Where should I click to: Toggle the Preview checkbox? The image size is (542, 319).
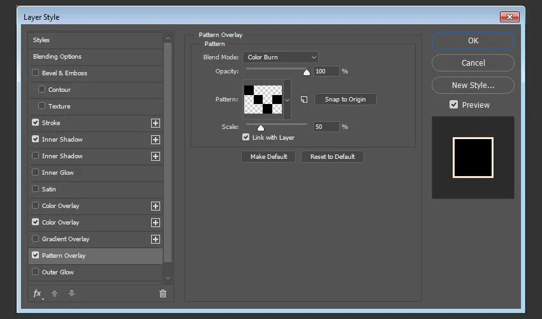coord(454,105)
